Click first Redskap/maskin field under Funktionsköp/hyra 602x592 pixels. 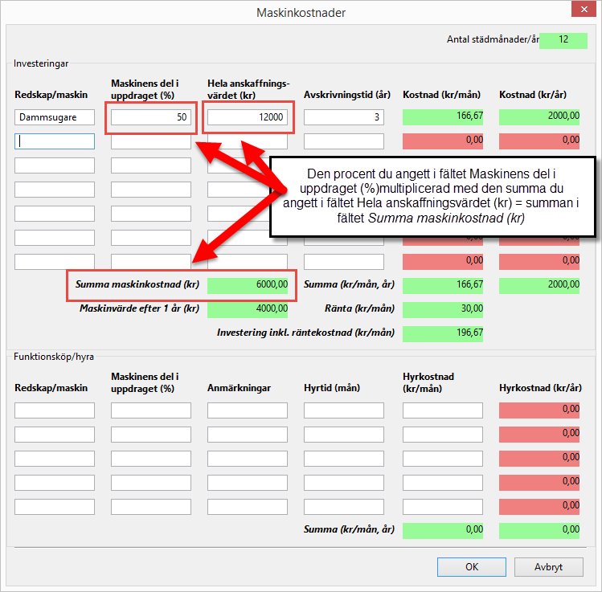coord(55,410)
